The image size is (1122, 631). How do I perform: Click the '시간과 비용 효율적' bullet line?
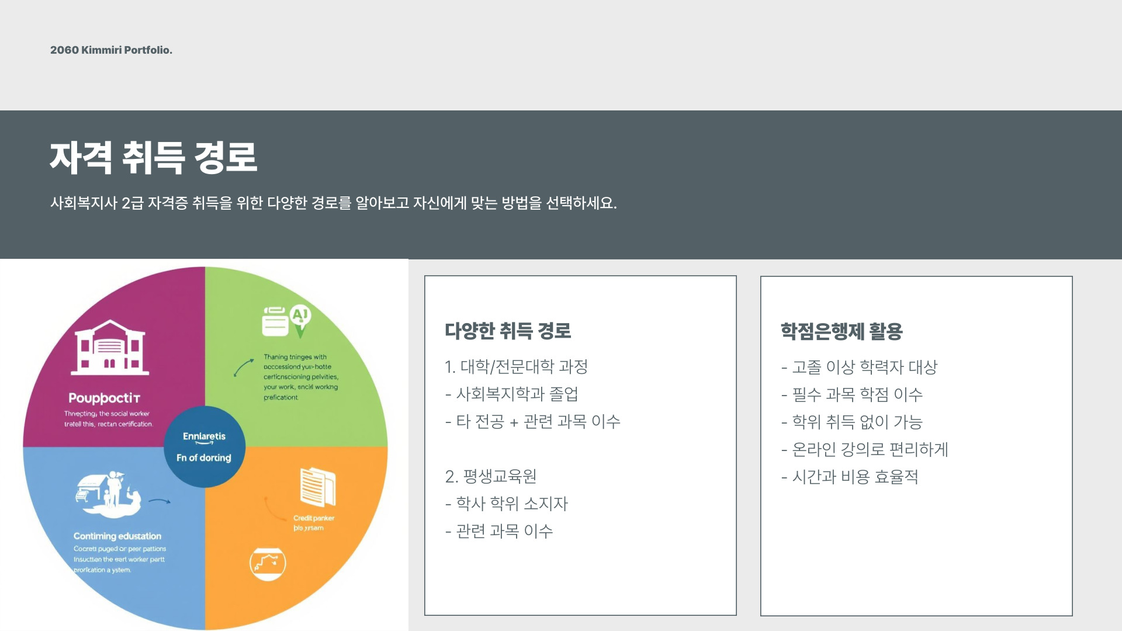(849, 477)
